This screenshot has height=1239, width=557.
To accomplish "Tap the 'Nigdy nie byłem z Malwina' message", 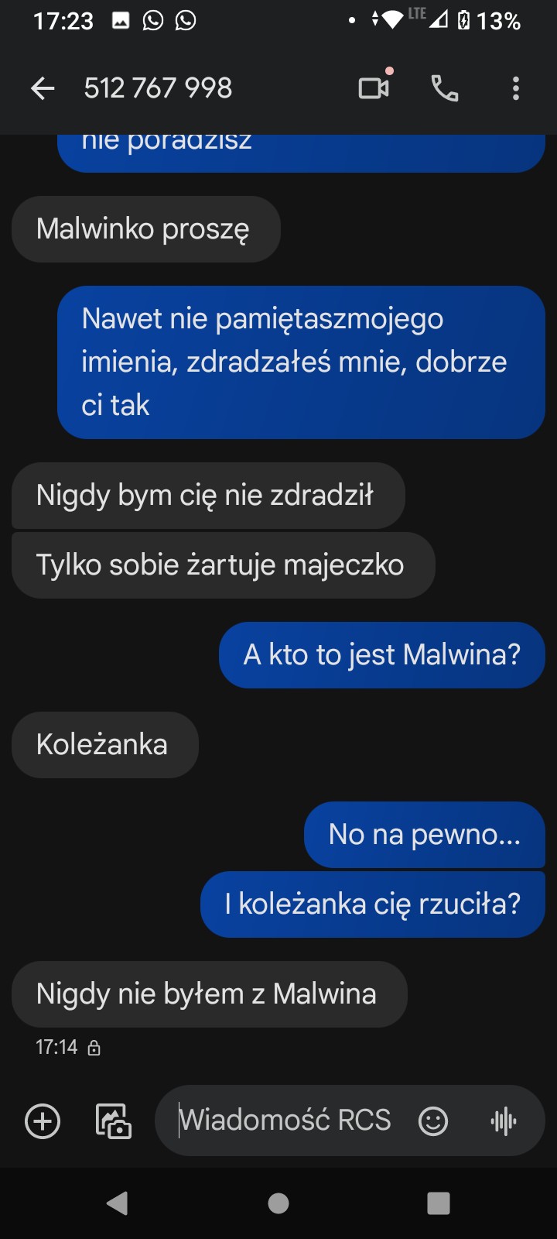I will (x=209, y=994).
